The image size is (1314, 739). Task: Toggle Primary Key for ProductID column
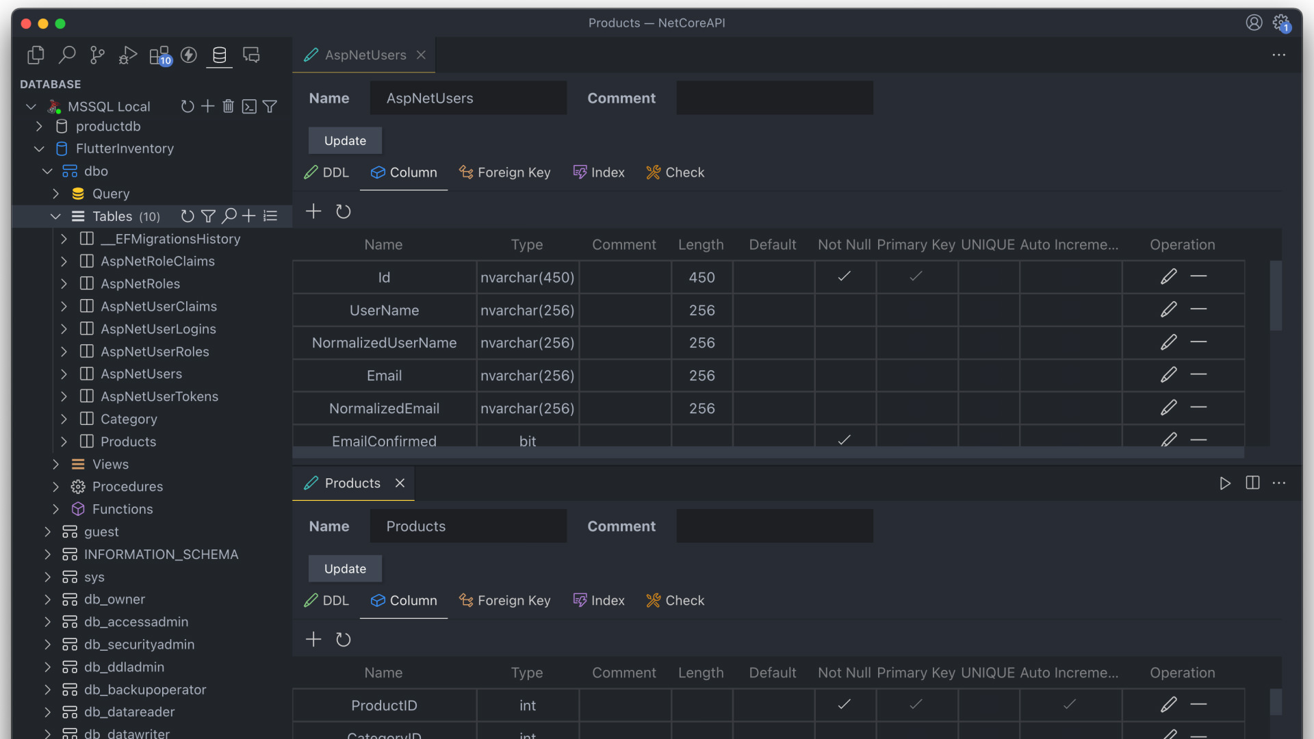[914, 705]
